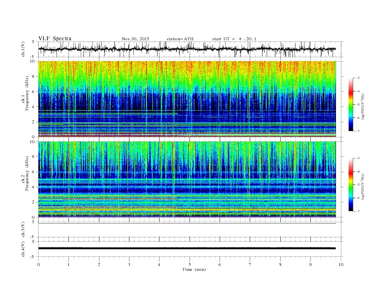Click the "4" kHz tick on ch.2 frequency axis
Screen dimensions: 384x297
pos(34,187)
